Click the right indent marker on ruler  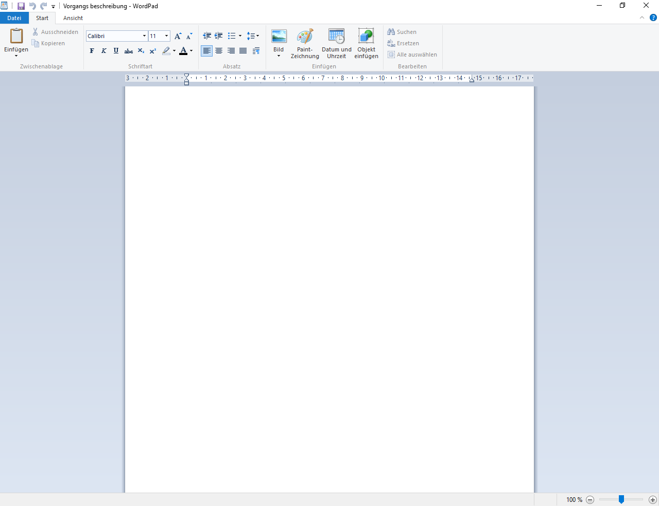[x=472, y=80]
